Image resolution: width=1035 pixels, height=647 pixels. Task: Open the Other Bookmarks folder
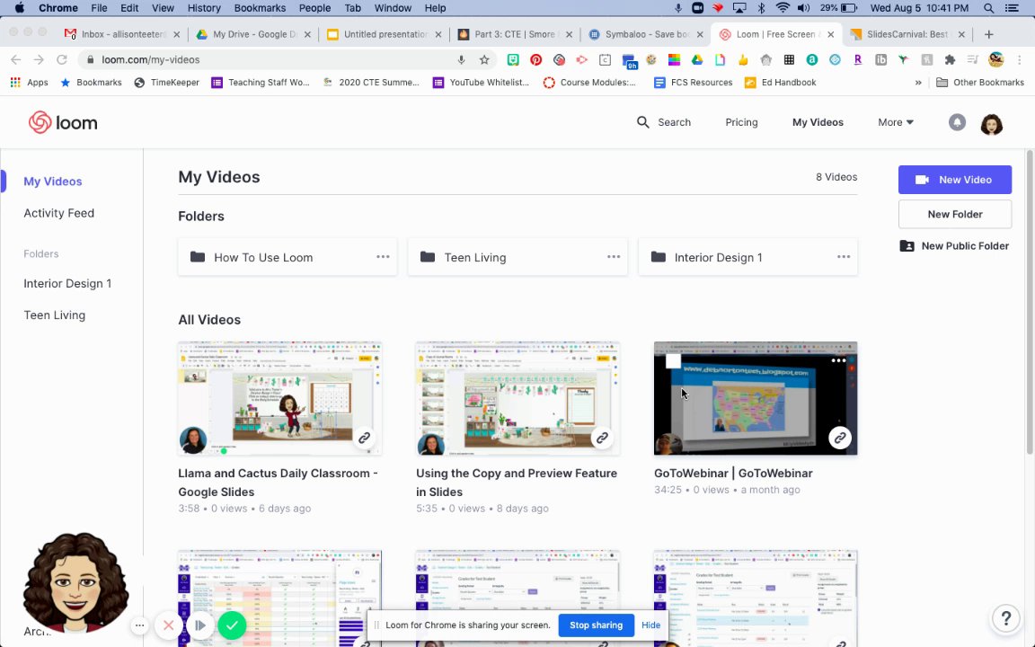(x=980, y=83)
